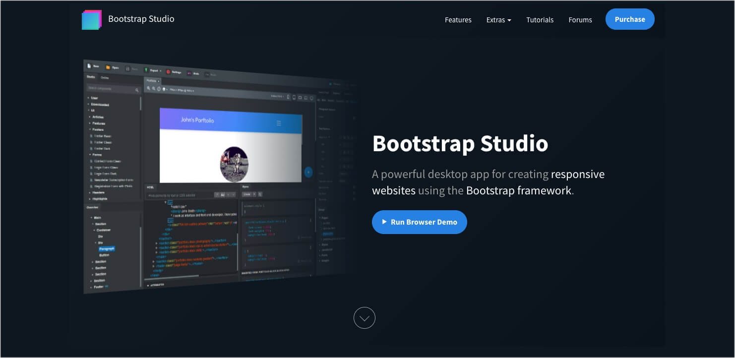Click the greyed Redo icon in app toolbar

(x=207, y=74)
